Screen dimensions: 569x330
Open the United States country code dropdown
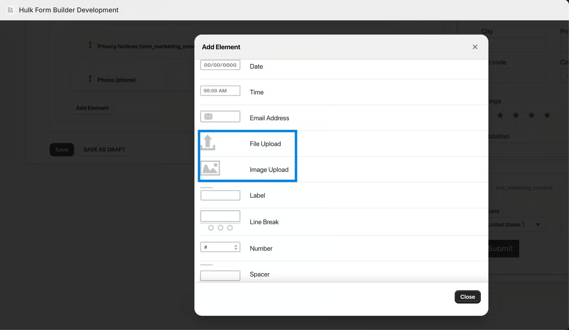516,225
